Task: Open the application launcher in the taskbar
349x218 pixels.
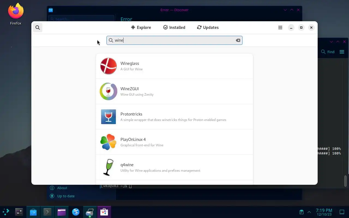Action: point(6,212)
